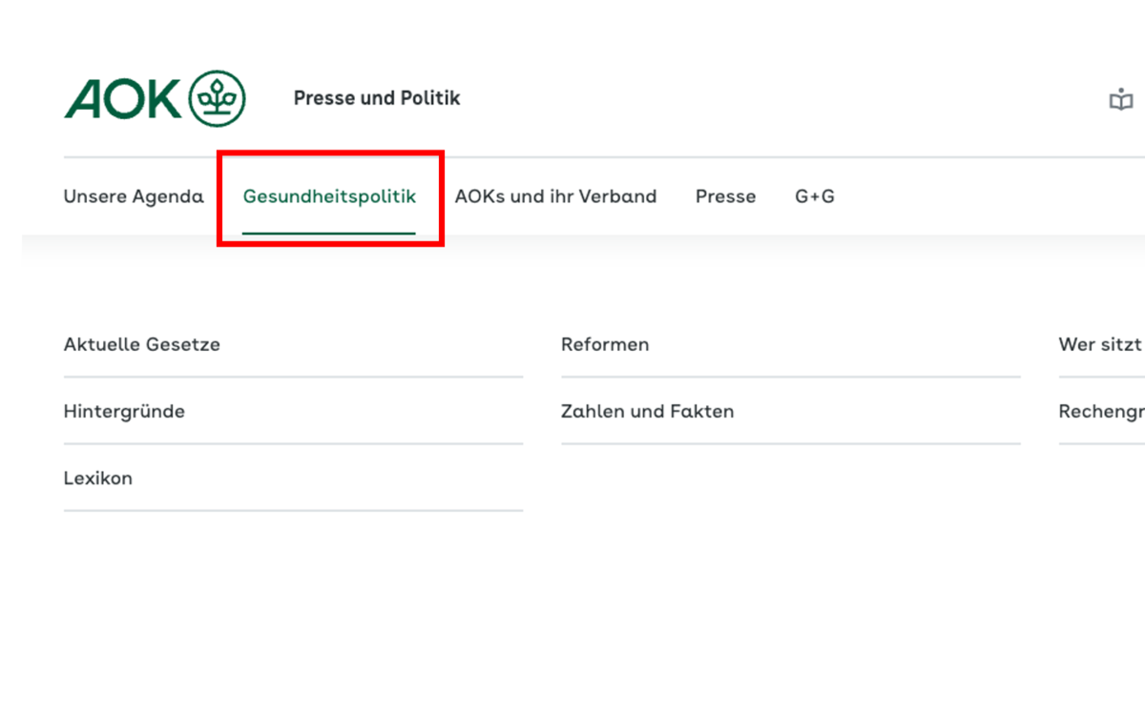
Task: Click blank submenu area below Lexikon
Action: tap(286, 558)
